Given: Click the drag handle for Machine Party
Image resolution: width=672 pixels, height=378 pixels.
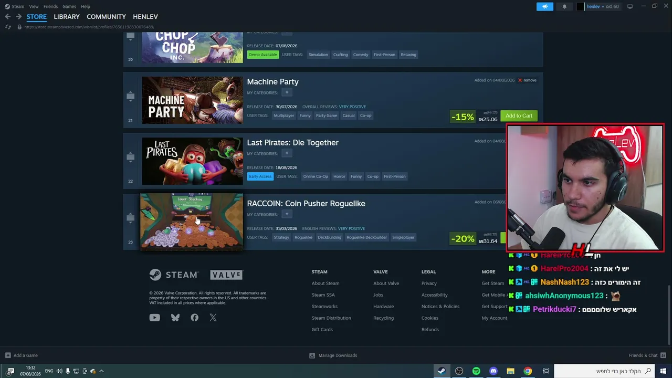Looking at the screenshot, I should 131,96.
